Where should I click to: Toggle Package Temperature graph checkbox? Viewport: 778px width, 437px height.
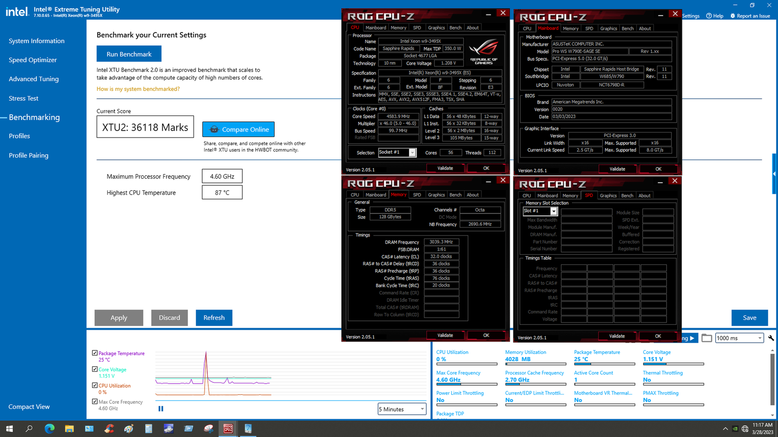(x=95, y=353)
